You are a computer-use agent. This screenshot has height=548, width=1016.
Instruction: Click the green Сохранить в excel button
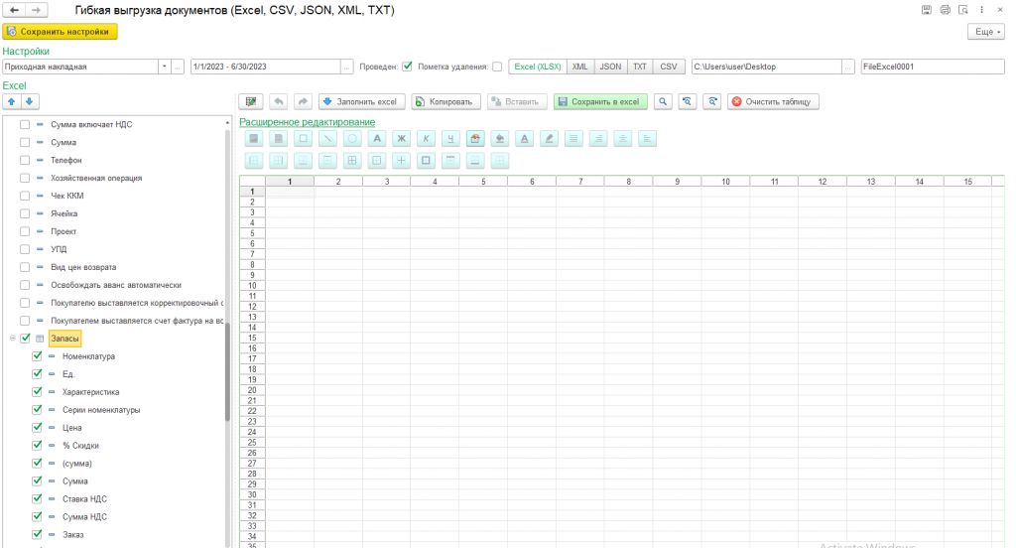tap(600, 102)
